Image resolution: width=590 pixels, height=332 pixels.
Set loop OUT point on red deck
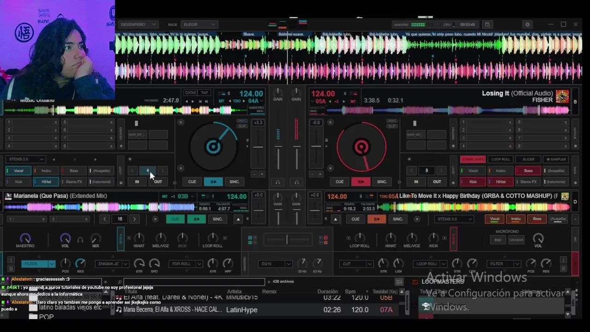pyautogui.click(x=437, y=182)
